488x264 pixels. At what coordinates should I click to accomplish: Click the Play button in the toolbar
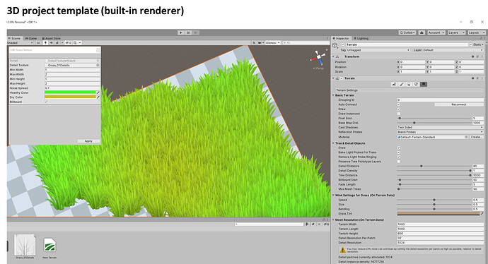pos(181,32)
